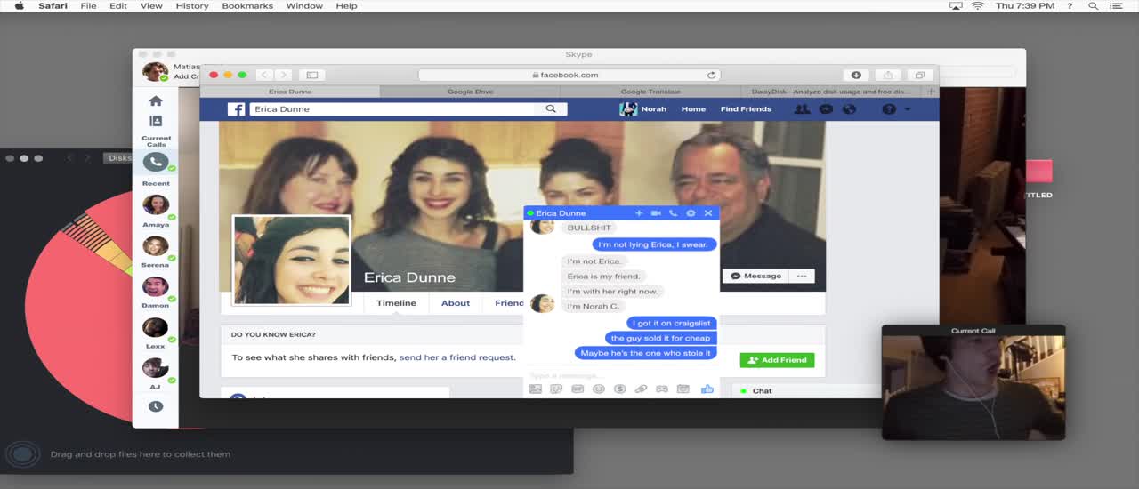Open Facebook notifications globe
This screenshot has height=489, width=1139.
(x=849, y=109)
